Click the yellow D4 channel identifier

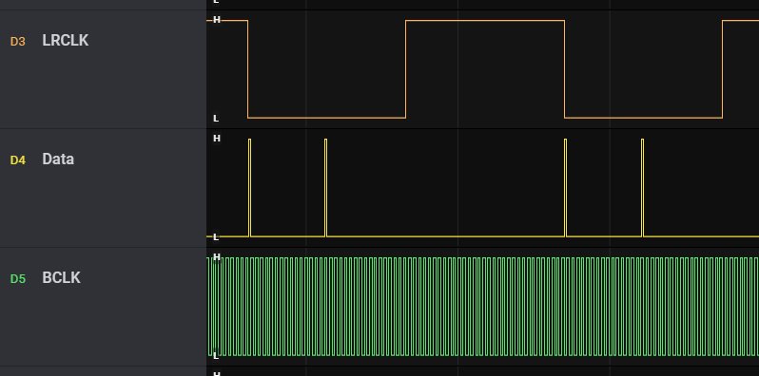(18, 160)
